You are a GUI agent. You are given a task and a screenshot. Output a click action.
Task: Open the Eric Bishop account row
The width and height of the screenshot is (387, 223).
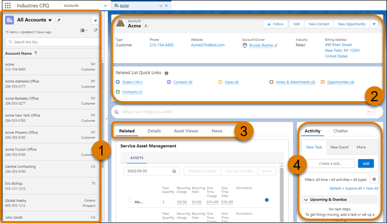pyautogui.click(x=50, y=186)
